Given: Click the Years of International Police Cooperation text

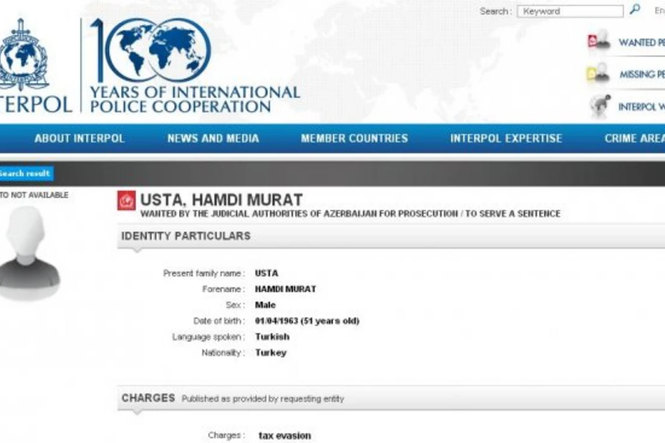Looking at the screenshot, I should pos(195,99).
